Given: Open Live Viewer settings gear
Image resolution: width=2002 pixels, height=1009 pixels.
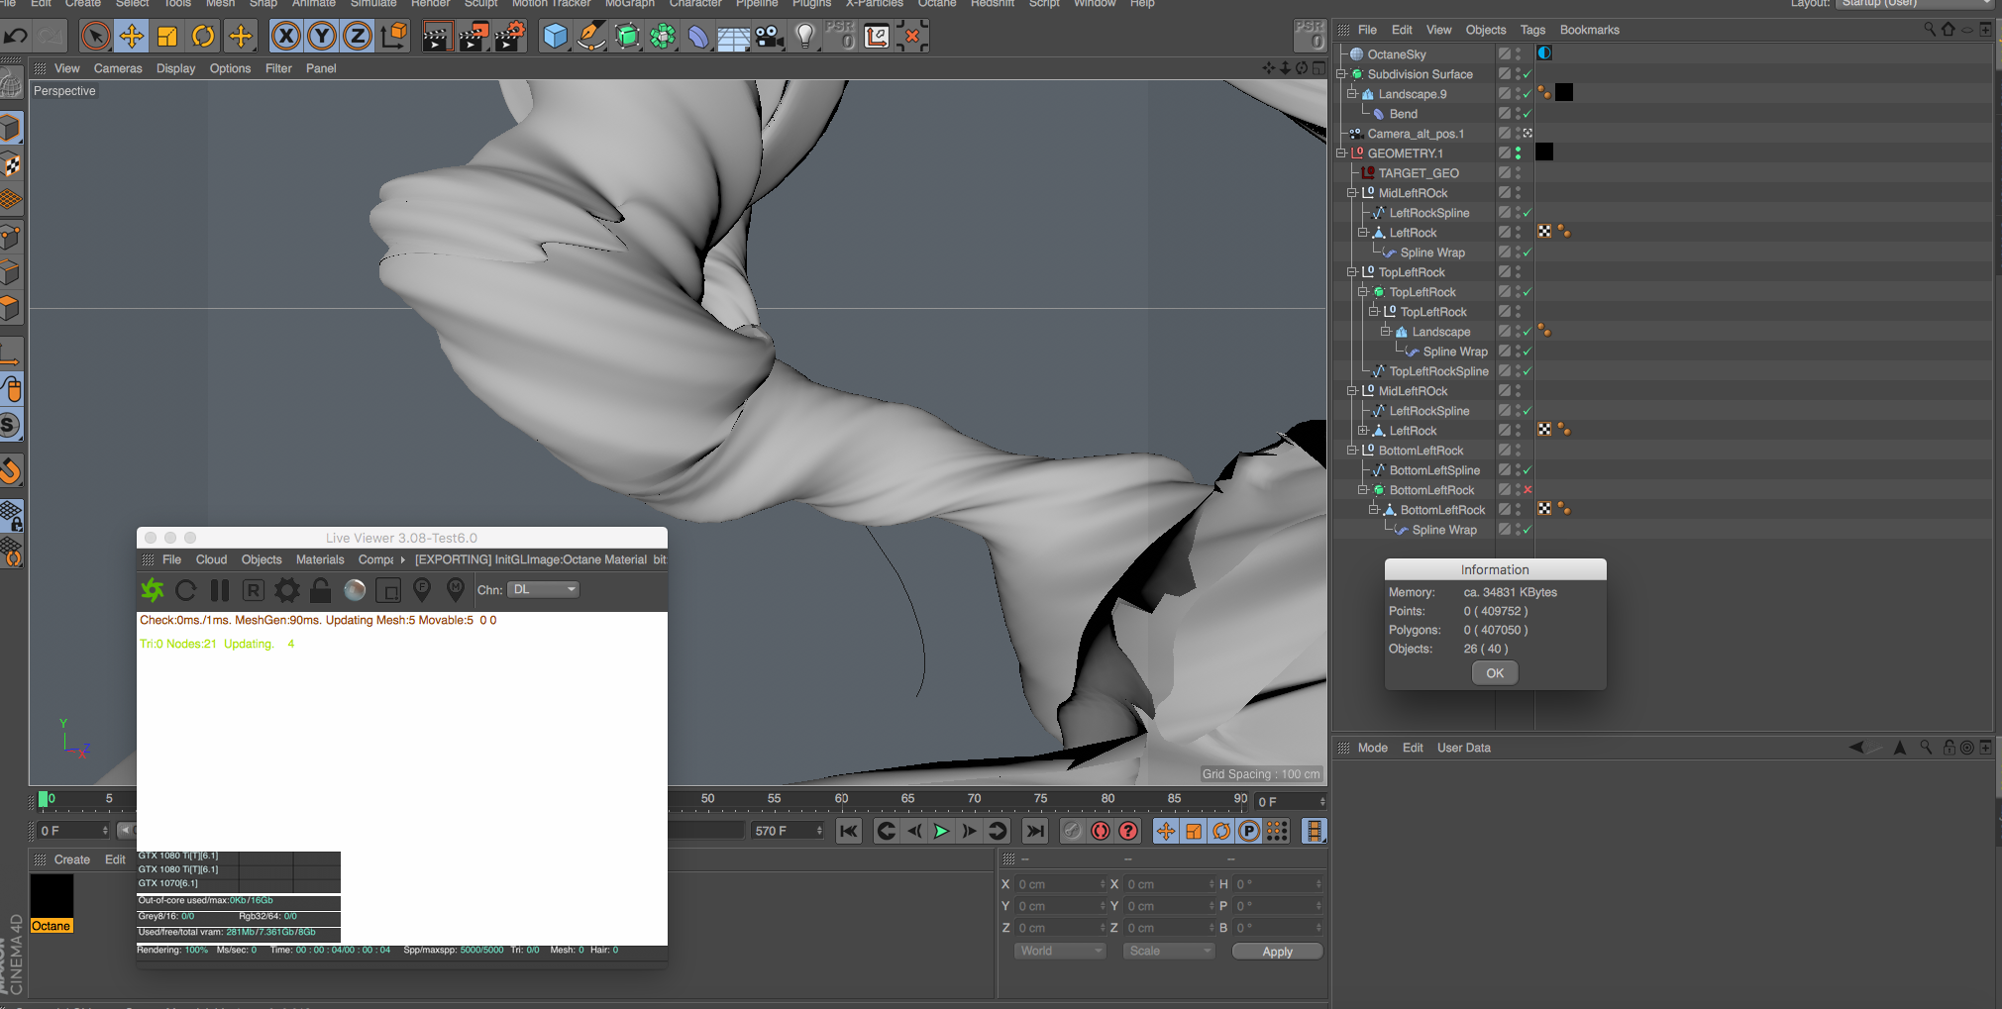Looking at the screenshot, I should [286, 590].
